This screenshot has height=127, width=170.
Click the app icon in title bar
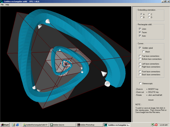coord(2,2)
